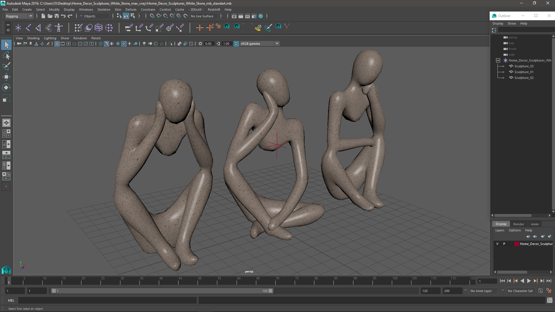Open the File menu

tap(5, 10)
